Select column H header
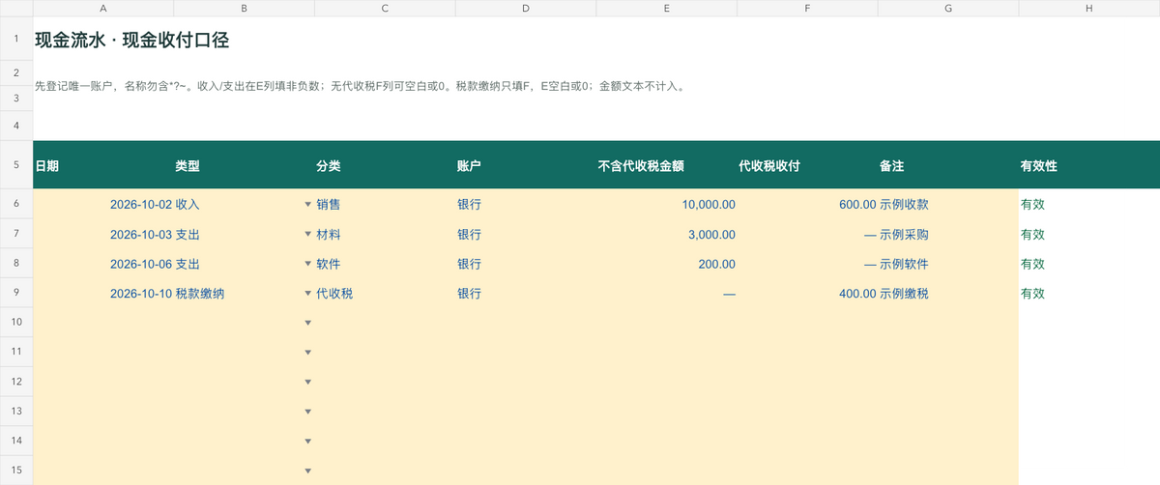The height and width of the screenshot is (485, 1160). point(1089,8)
